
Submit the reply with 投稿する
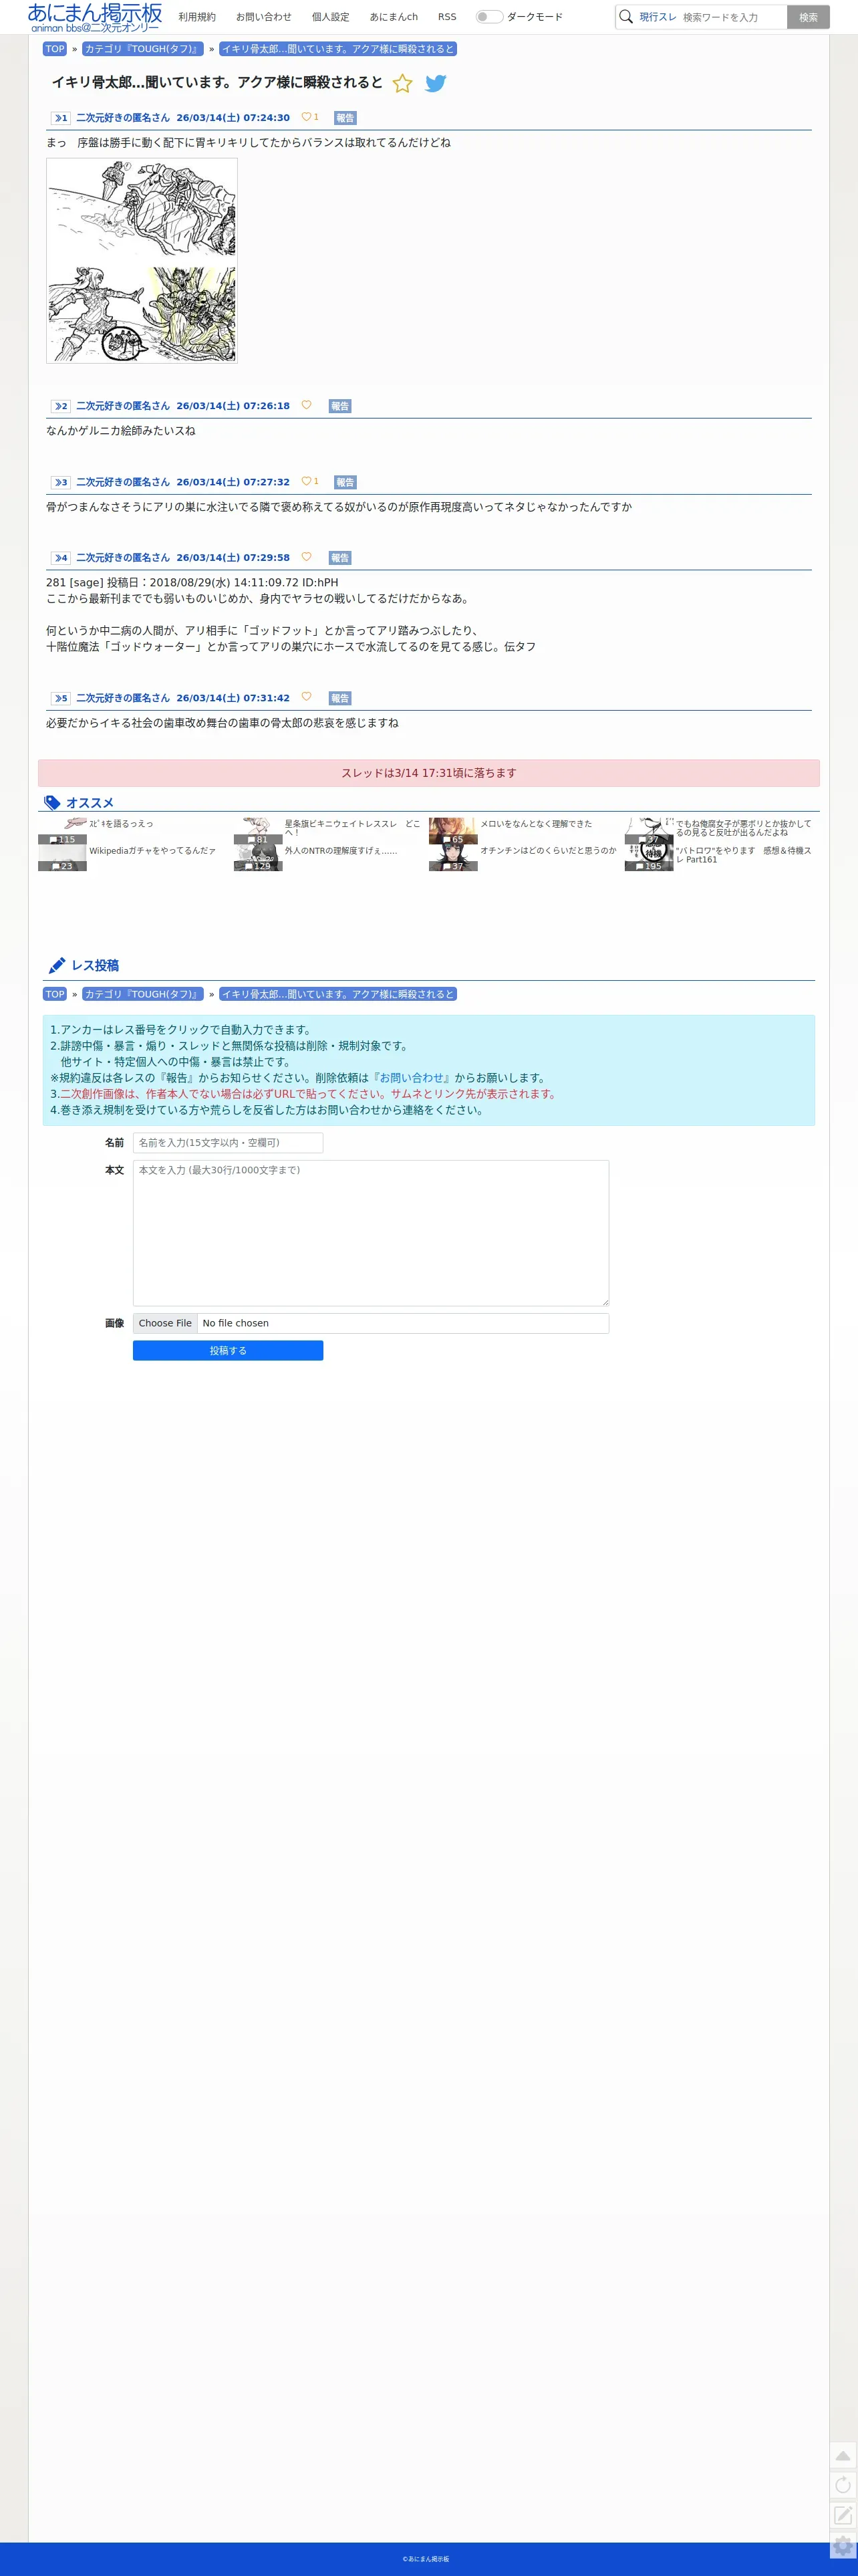pyautogui.click(x=228, y=1350)
